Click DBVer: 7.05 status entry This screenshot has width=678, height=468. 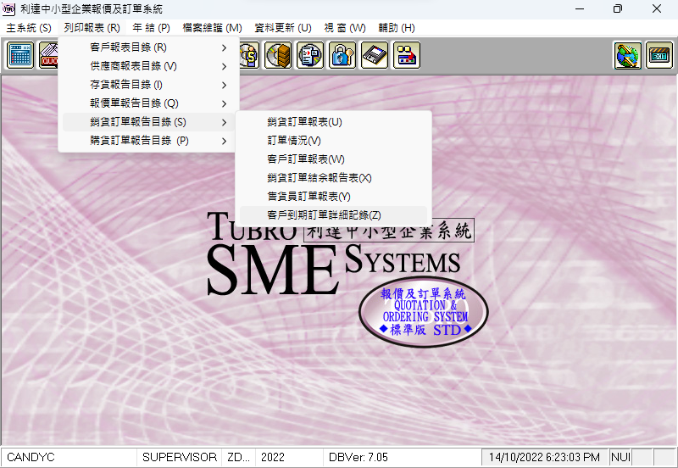[x=358, y=457]
